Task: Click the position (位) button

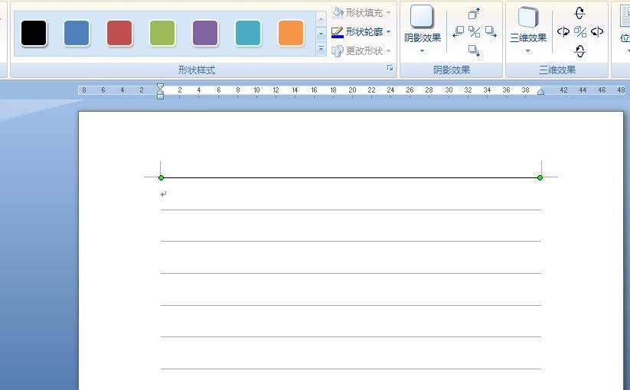Action: click(x=624, y=28)
